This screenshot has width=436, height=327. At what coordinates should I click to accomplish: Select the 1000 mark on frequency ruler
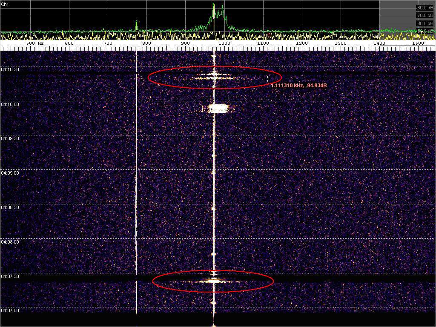224,43
